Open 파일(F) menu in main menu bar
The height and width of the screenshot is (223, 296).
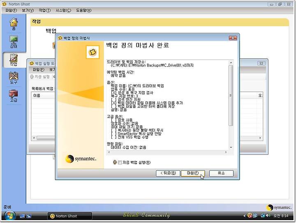tap(11, 10)
